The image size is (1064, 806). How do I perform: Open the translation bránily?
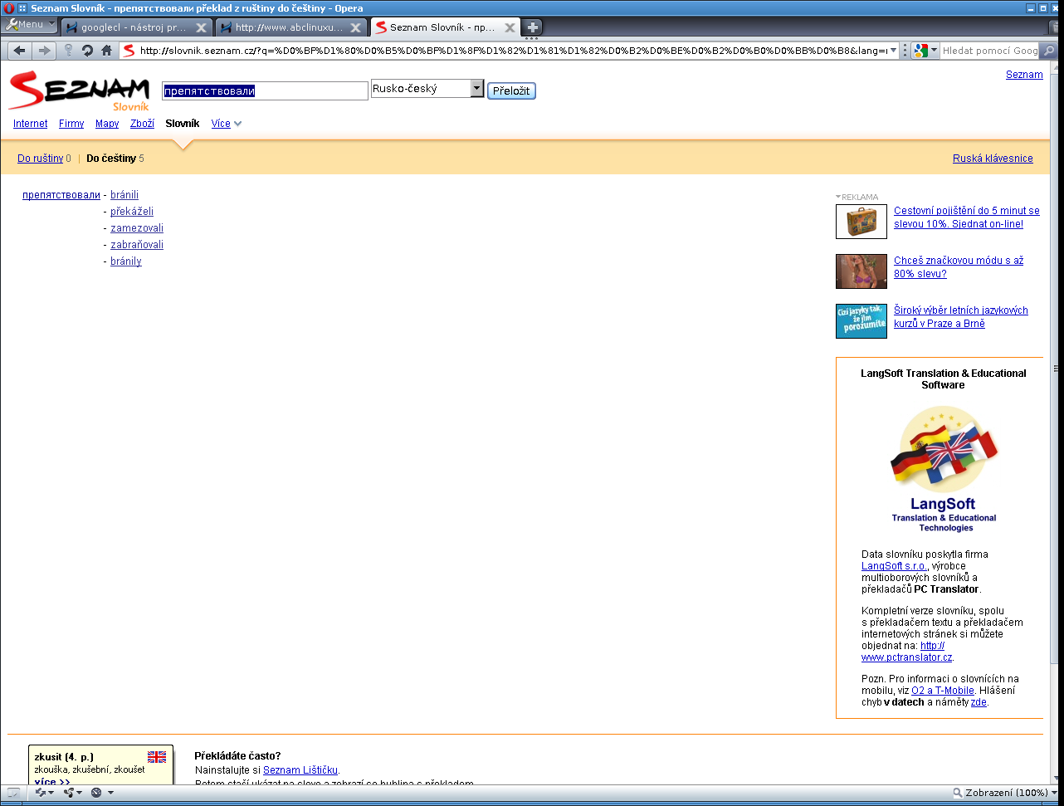coord(126,261)
